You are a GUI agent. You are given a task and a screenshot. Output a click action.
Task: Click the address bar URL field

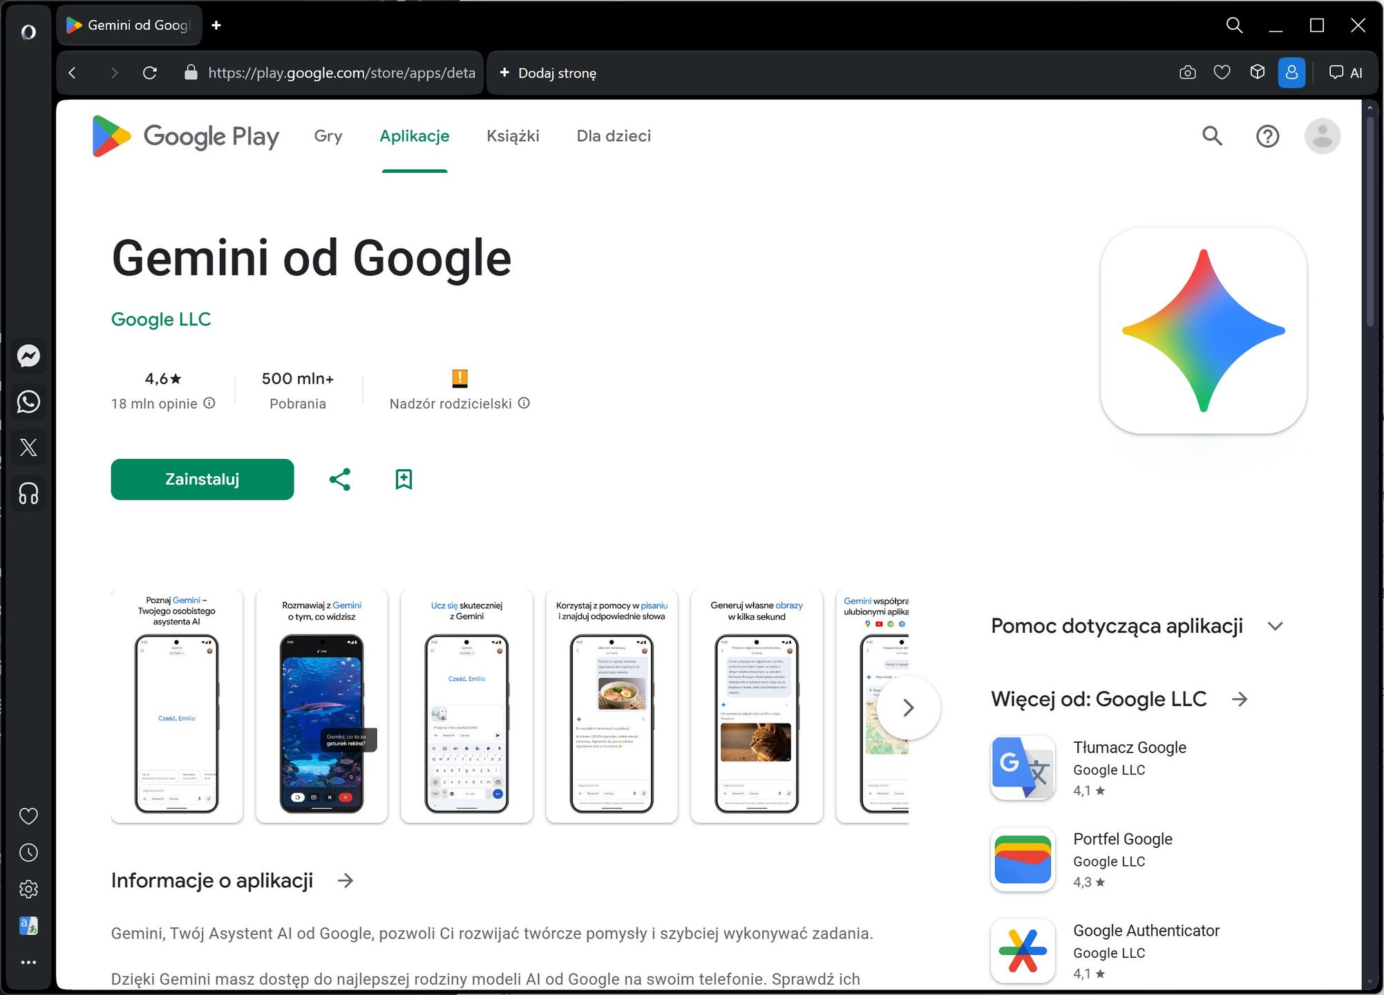point(341,73)
